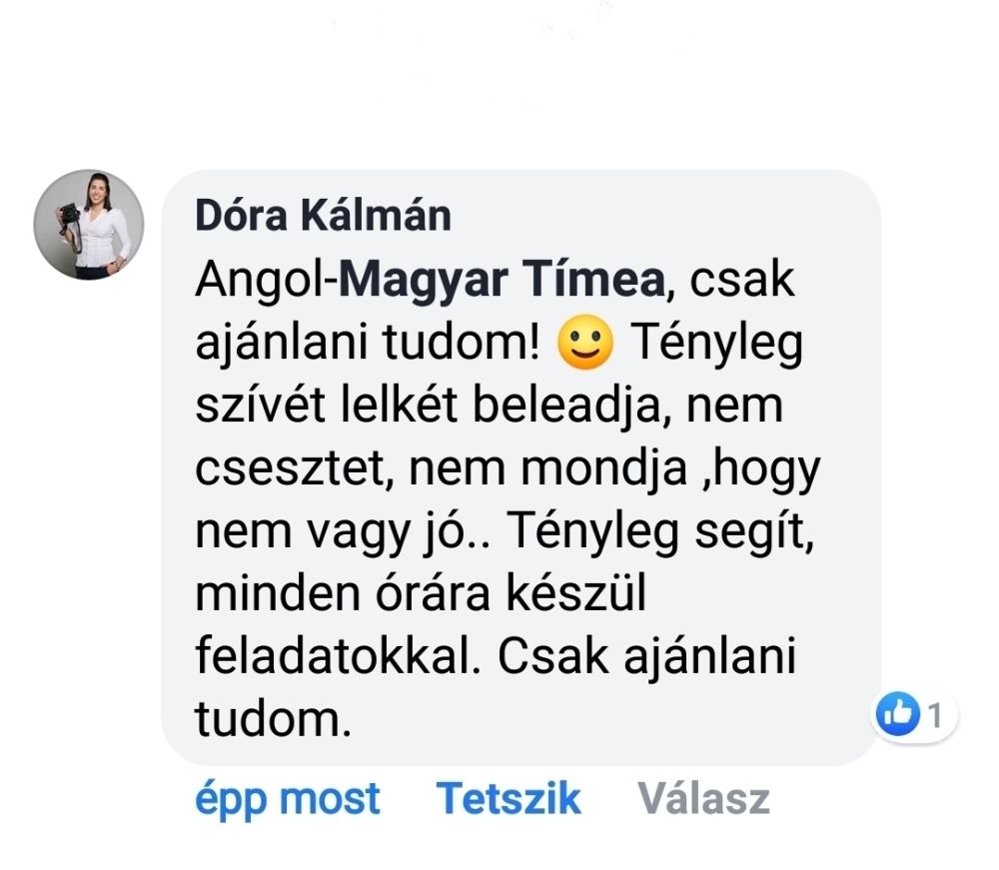Click 'órára' in the comment text
Viewport: 999px width, 870px height.
coord(432,593)
